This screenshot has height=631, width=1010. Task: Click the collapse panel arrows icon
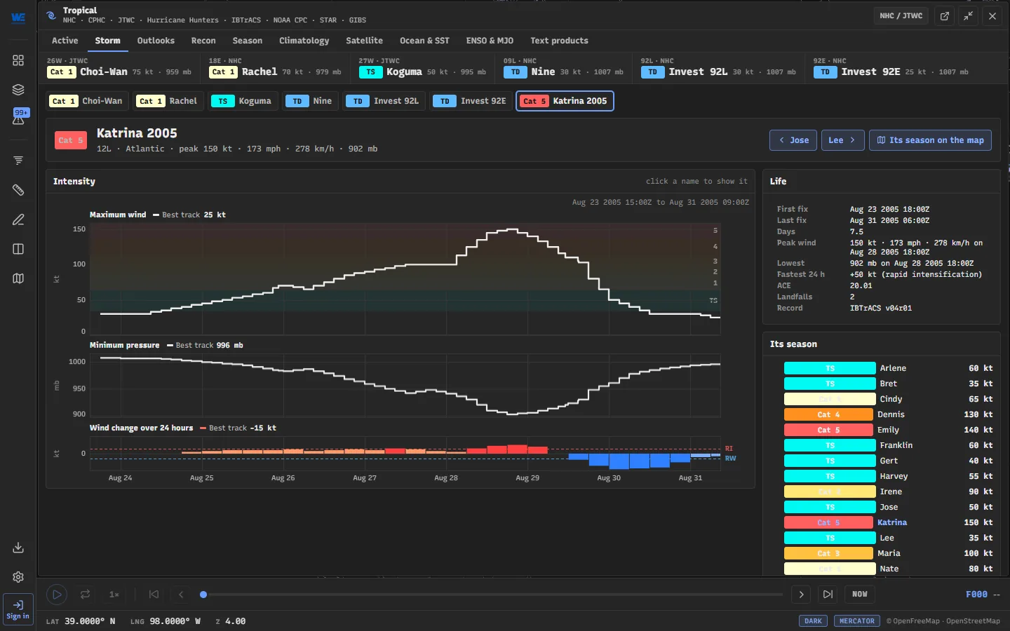[969, 16]
